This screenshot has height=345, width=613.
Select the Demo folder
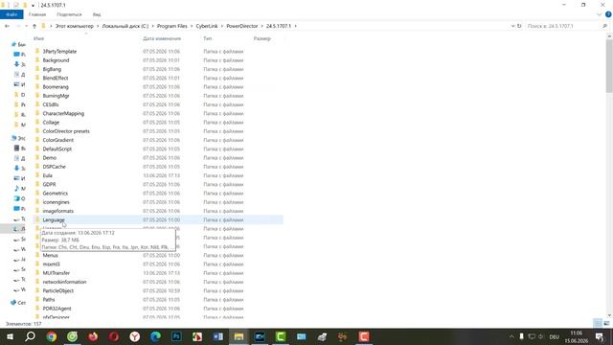(49, 157)
